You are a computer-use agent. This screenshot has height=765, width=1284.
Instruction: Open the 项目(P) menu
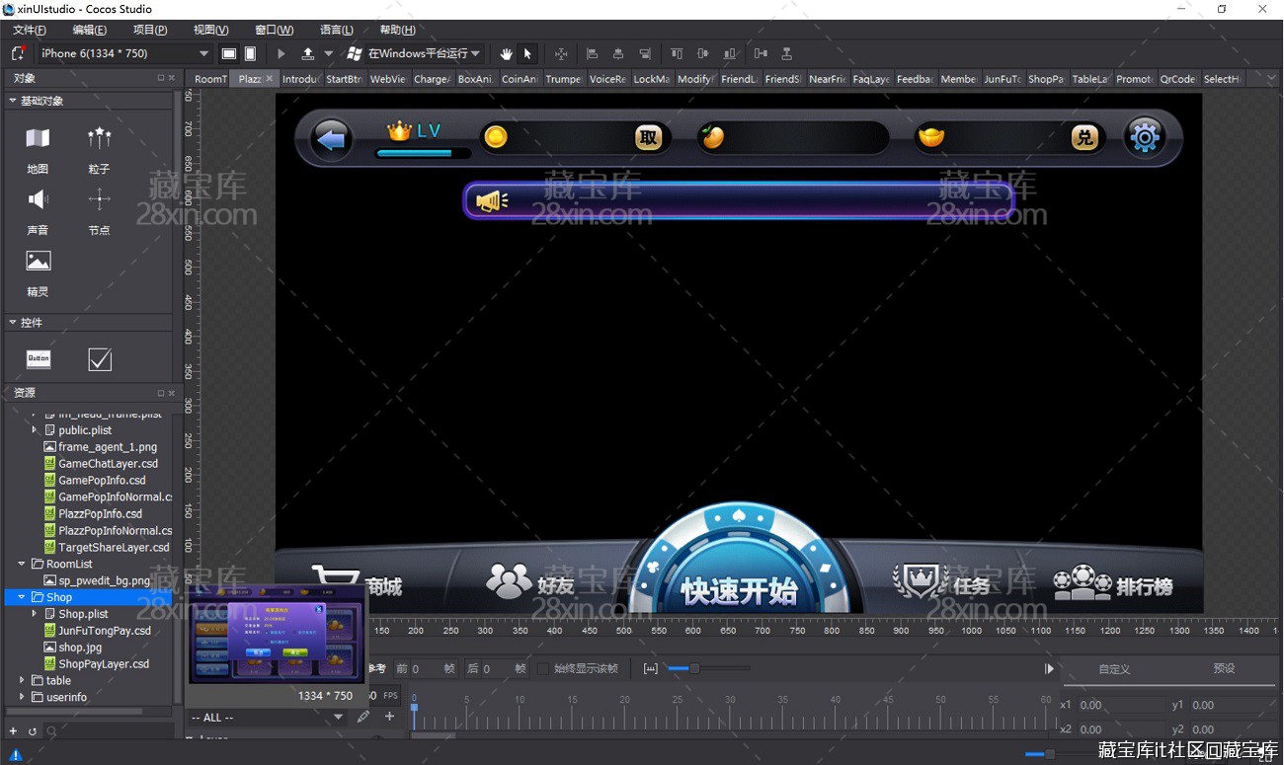[150, 30]
